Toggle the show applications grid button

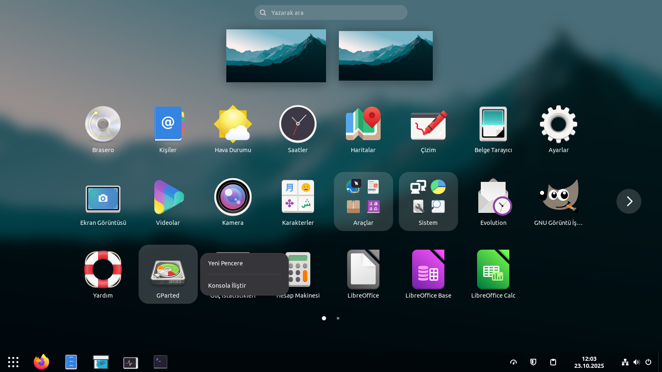point(13,362)
